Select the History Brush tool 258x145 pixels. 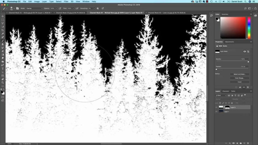point(3,48)
